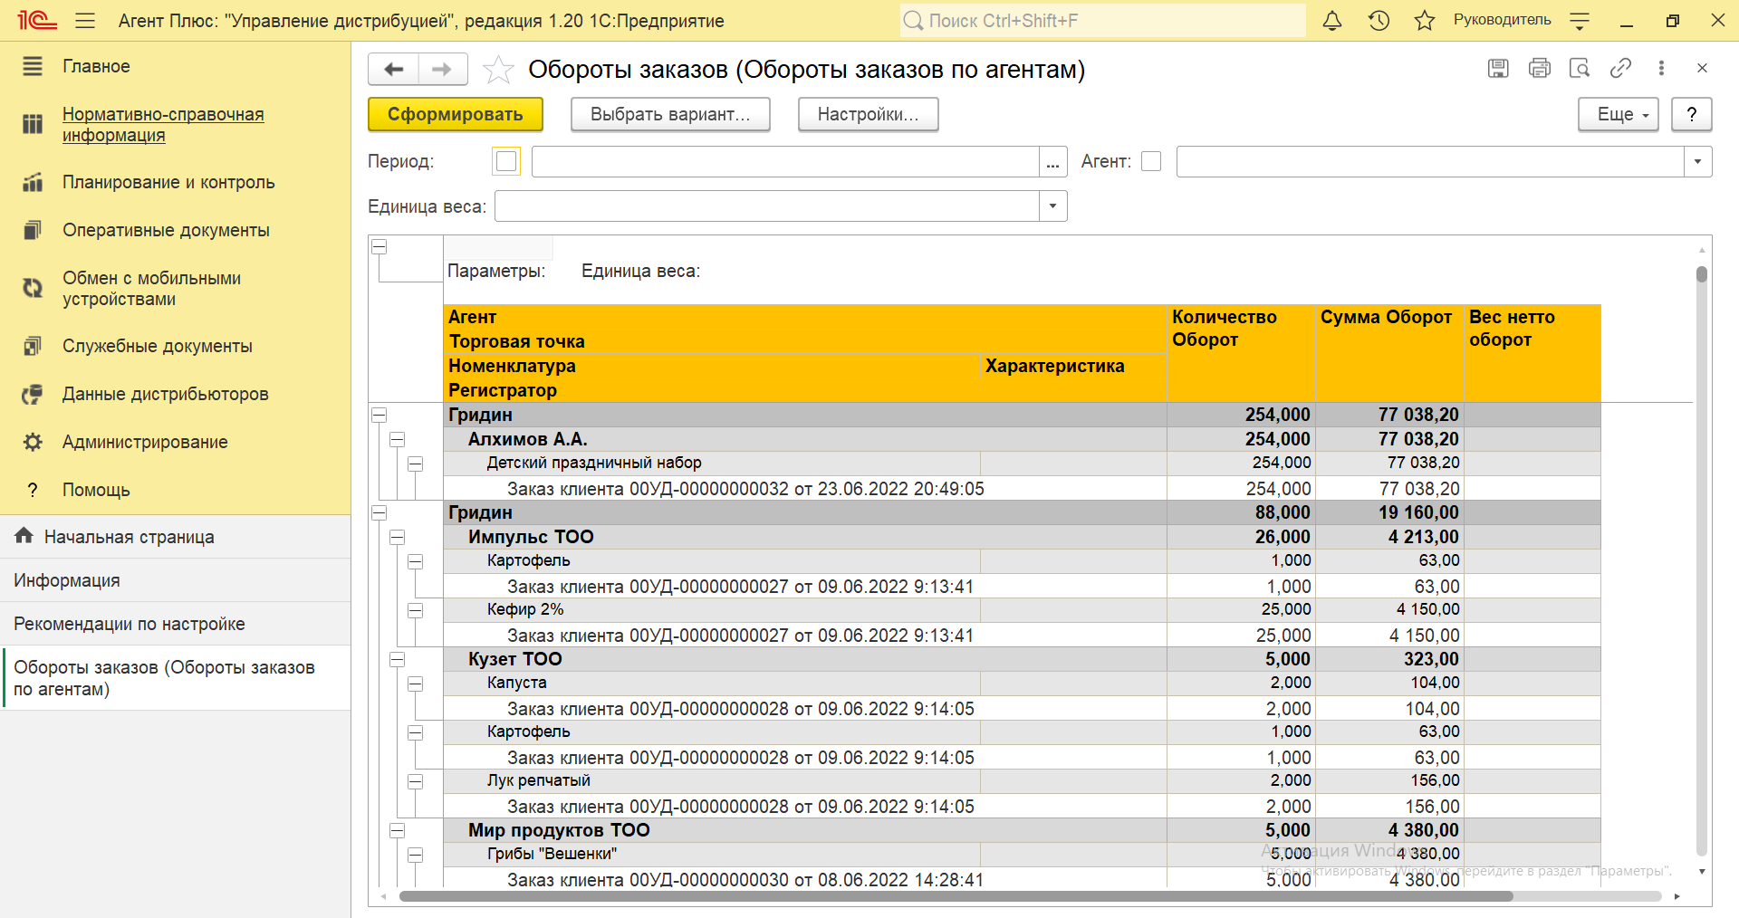Image resolution: width=1739 pixels, height=918 pixels.
Task: Click the Служебные документы icon
Action: (33, 346)
